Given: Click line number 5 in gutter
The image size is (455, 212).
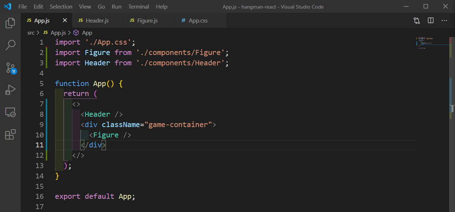Looking at the screenshot, I should point(41,84).
